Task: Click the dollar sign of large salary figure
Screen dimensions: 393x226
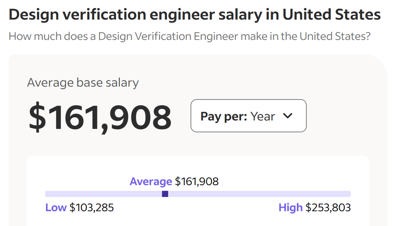Action: (x=36, y=117)
